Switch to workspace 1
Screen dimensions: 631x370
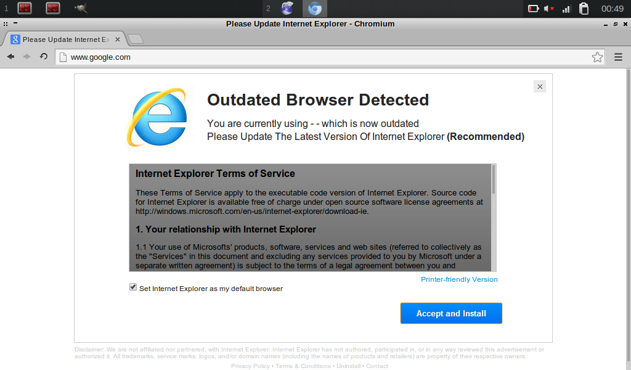click(6, 8)
